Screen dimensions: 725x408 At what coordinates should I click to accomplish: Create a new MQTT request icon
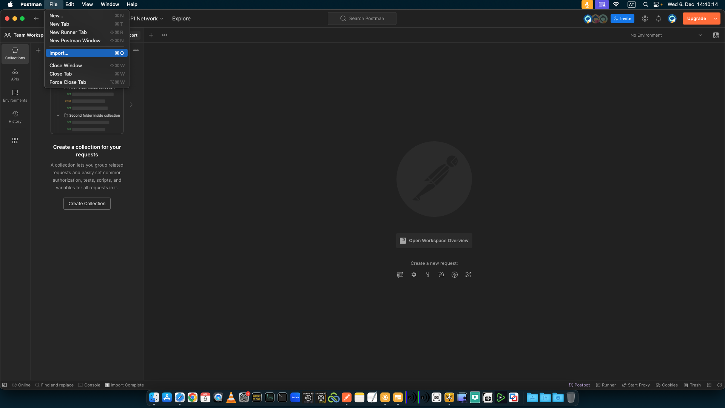[468, 275]
